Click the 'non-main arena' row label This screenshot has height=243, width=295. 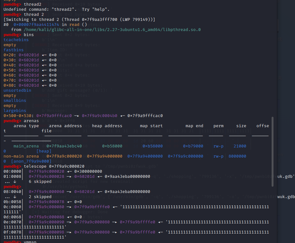point(21,156)
